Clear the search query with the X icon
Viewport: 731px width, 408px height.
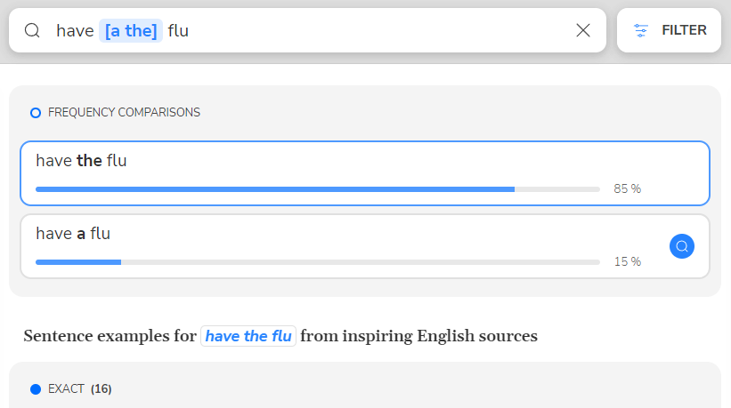[x=583, y=30]
